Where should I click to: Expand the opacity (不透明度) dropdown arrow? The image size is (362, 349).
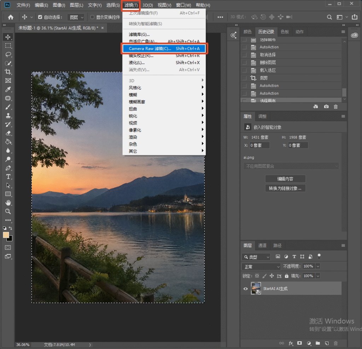coord(318,266)
